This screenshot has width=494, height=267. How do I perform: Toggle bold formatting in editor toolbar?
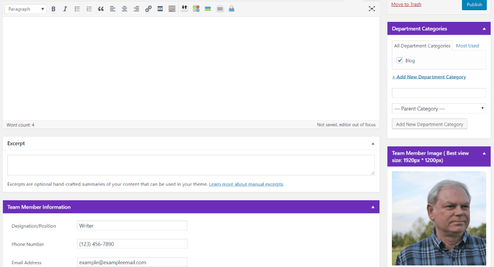pyautogui.click(x=53, y=9)
